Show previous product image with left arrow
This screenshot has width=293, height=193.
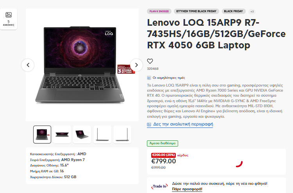point(28,65)
